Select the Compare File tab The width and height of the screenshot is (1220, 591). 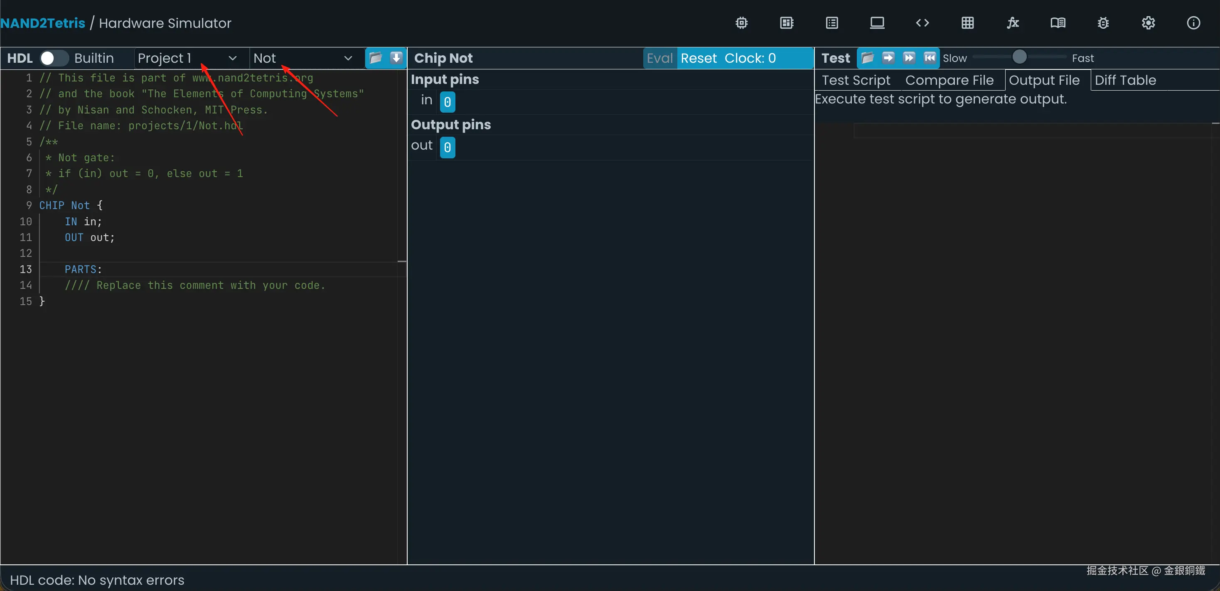[949, 81]
